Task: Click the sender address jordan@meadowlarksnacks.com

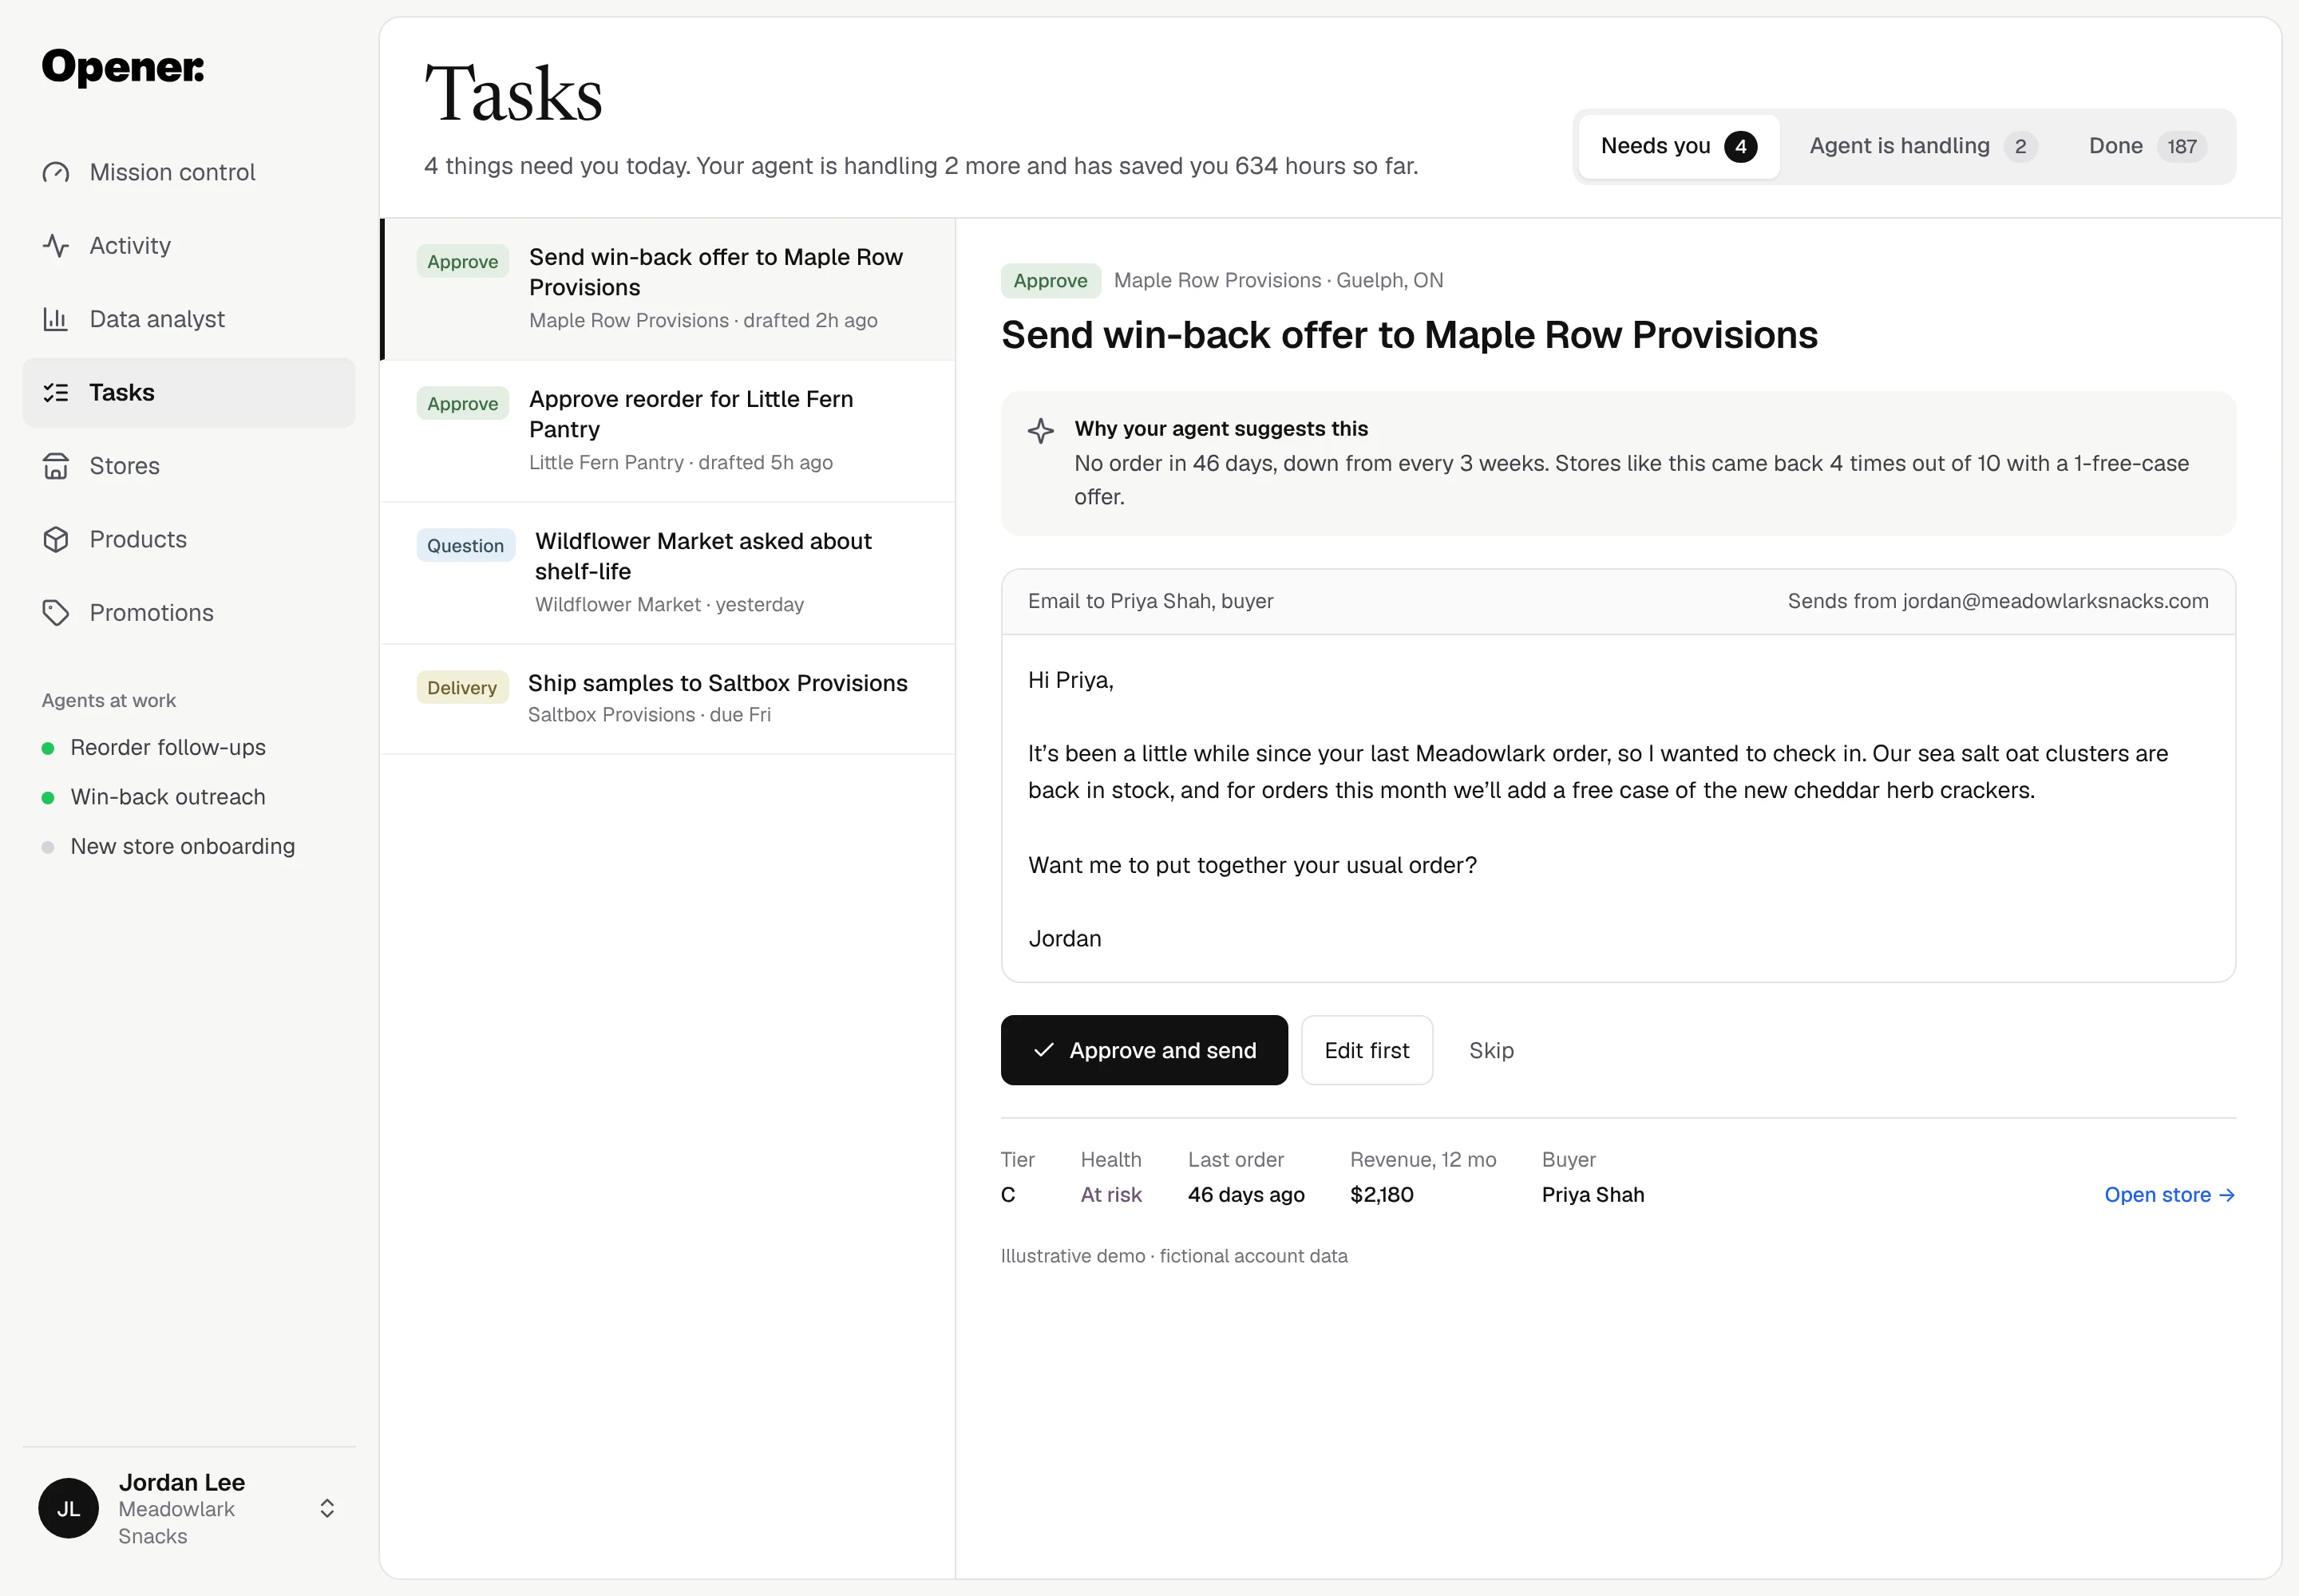Action: [x=2055, y=601]
